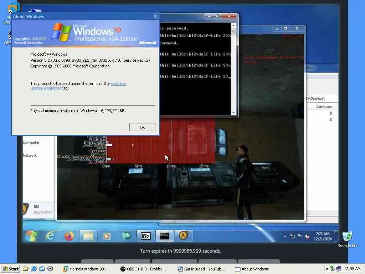This screenshot has height=274, width=365.
Task: Switch to the elernels windows 98 taskbar button
Action: point(88,269)
